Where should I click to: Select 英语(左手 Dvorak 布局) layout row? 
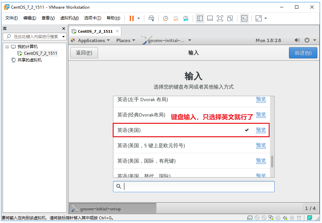(192, 101)
